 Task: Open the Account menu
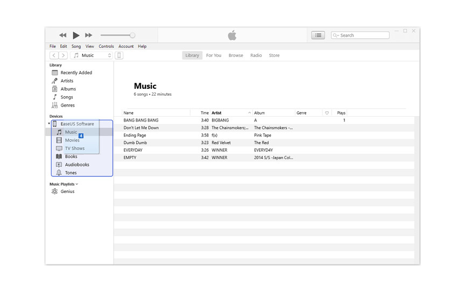point(126,46)
